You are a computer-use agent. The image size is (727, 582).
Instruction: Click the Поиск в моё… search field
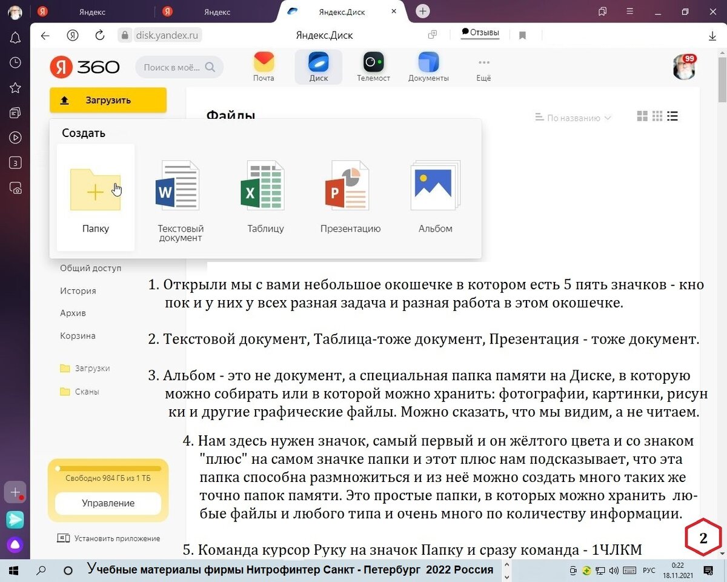coord(179,67)
